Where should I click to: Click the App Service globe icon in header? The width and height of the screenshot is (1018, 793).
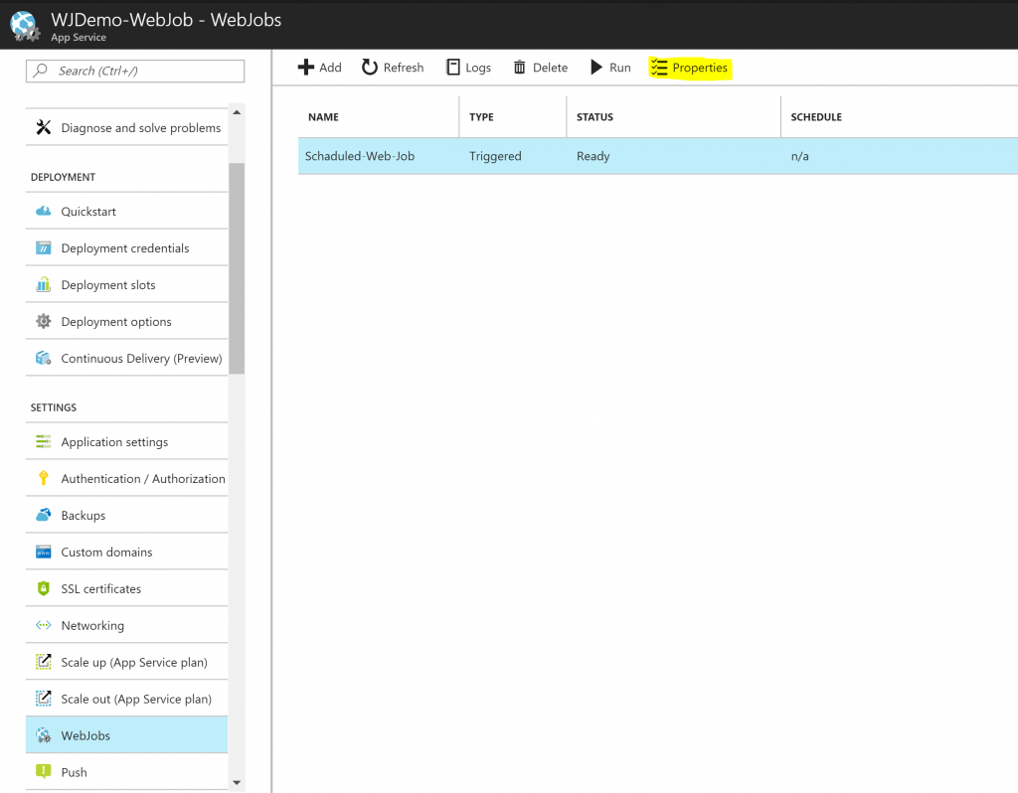(25, 26)
